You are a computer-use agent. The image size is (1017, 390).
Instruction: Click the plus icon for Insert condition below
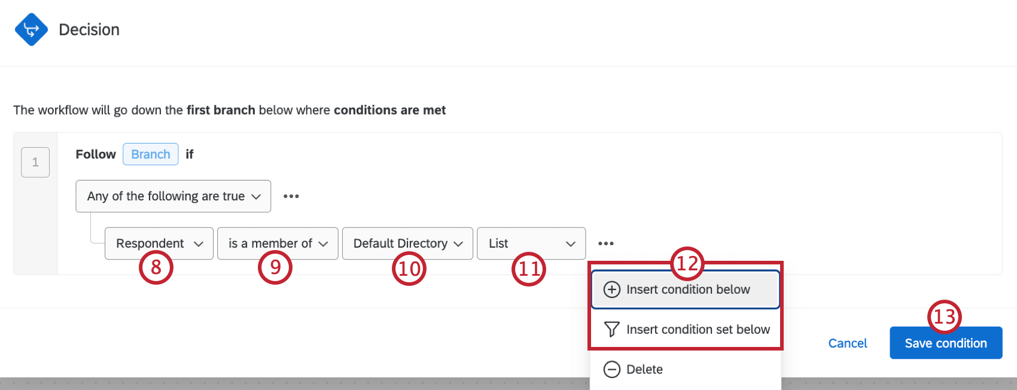(x=611, y=289)
